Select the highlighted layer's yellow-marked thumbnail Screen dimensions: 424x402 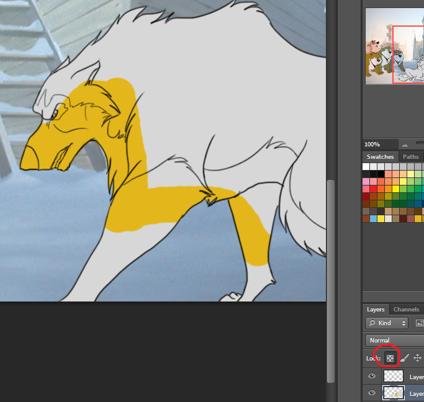pos(394,393)
